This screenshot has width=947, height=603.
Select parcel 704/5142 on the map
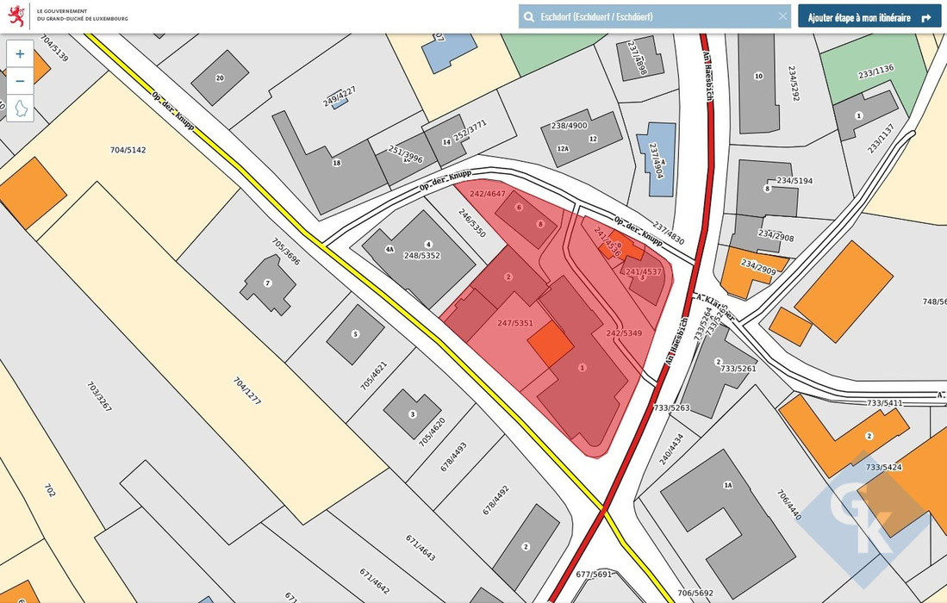(x=128, y=150)
